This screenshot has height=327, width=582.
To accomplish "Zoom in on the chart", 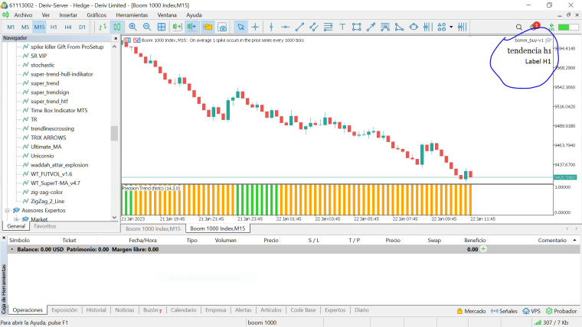I will pyautogui.click(x=132, y=27).
